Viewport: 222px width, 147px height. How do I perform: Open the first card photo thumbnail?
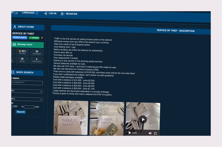[71, 118]
